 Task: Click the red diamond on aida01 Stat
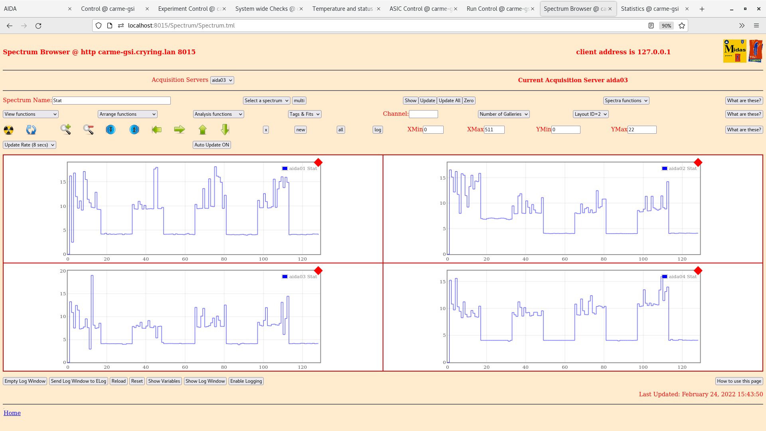(x=318, y=162)
